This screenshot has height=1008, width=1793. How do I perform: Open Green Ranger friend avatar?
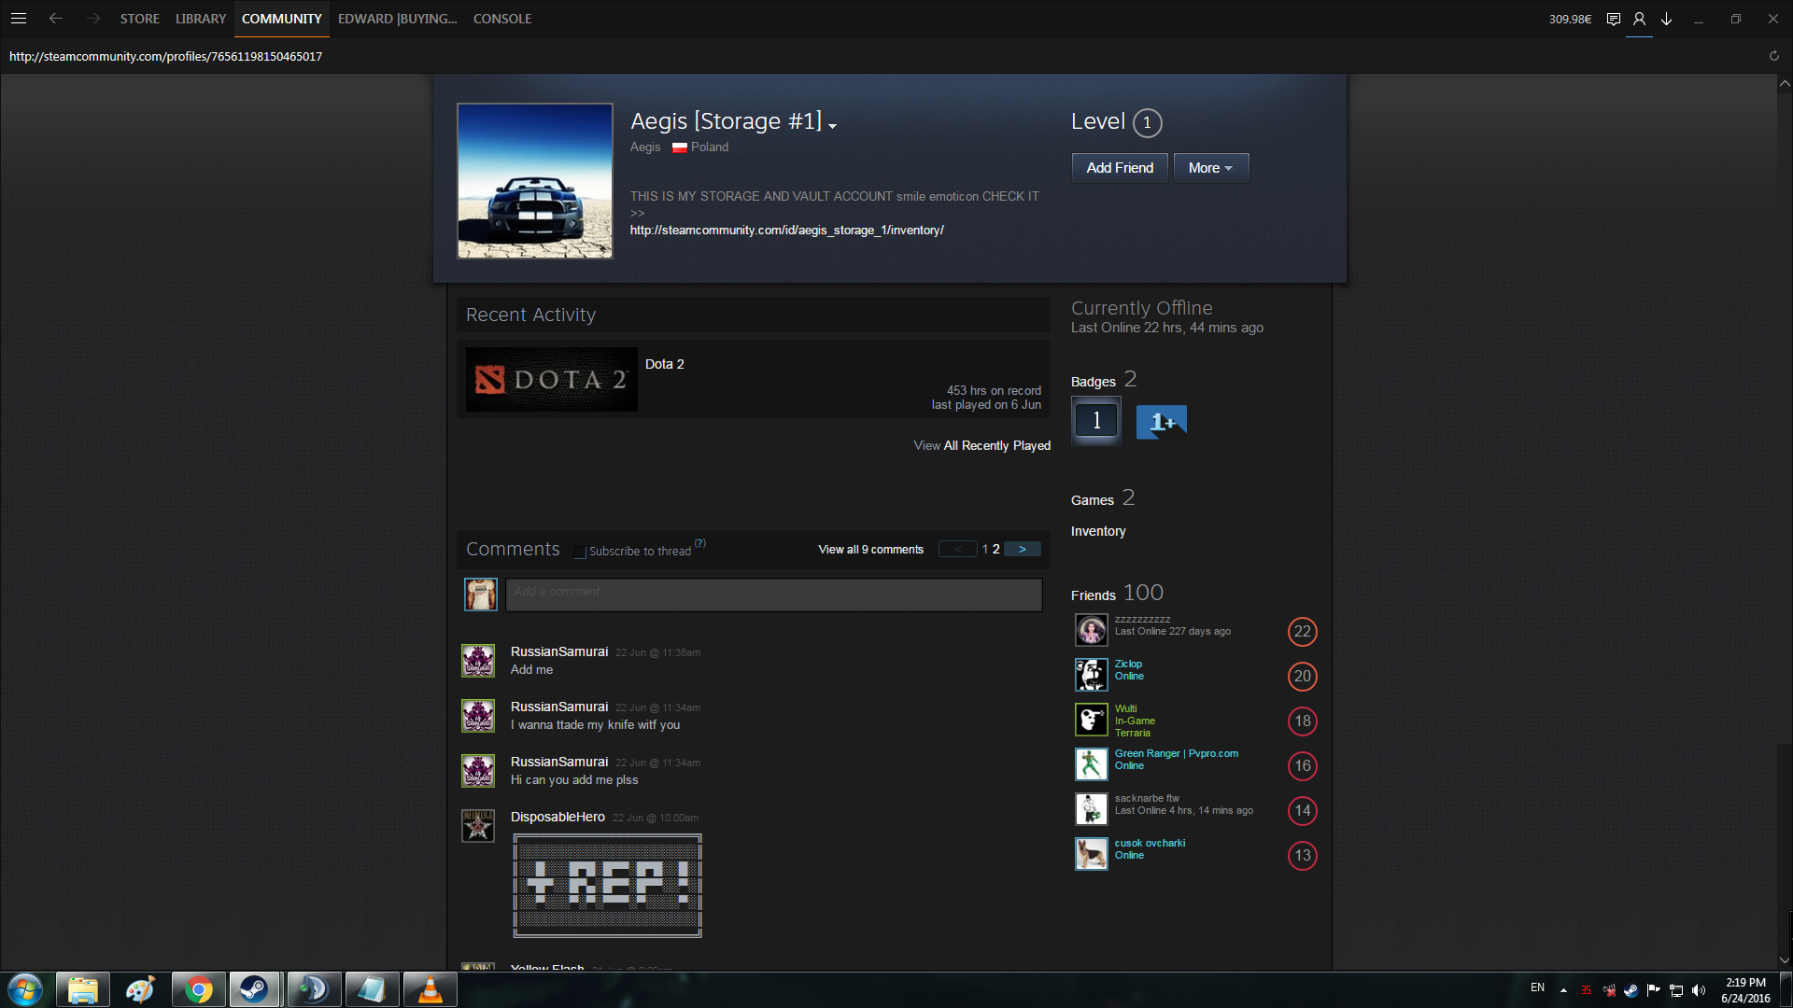tap(1091, 764)
